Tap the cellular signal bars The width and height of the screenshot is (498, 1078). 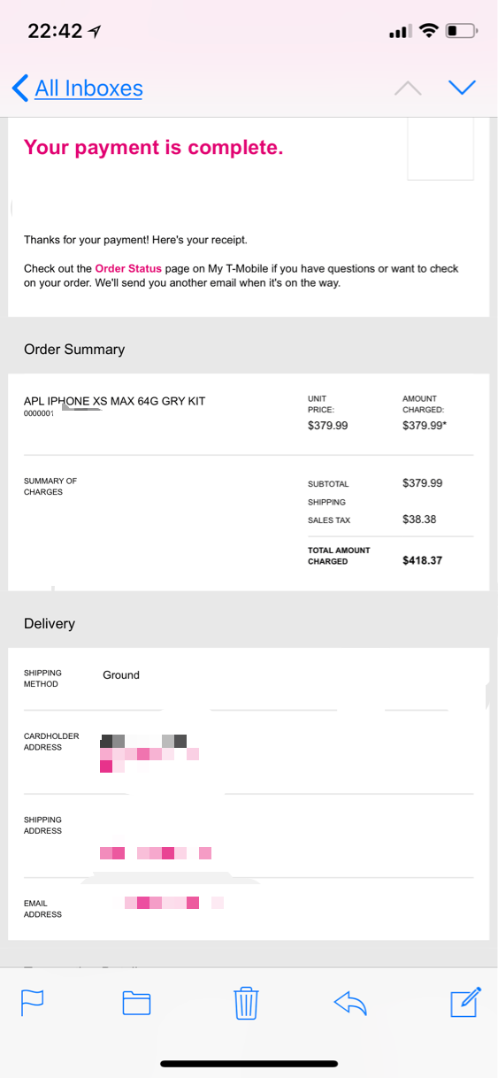point(401,32)
